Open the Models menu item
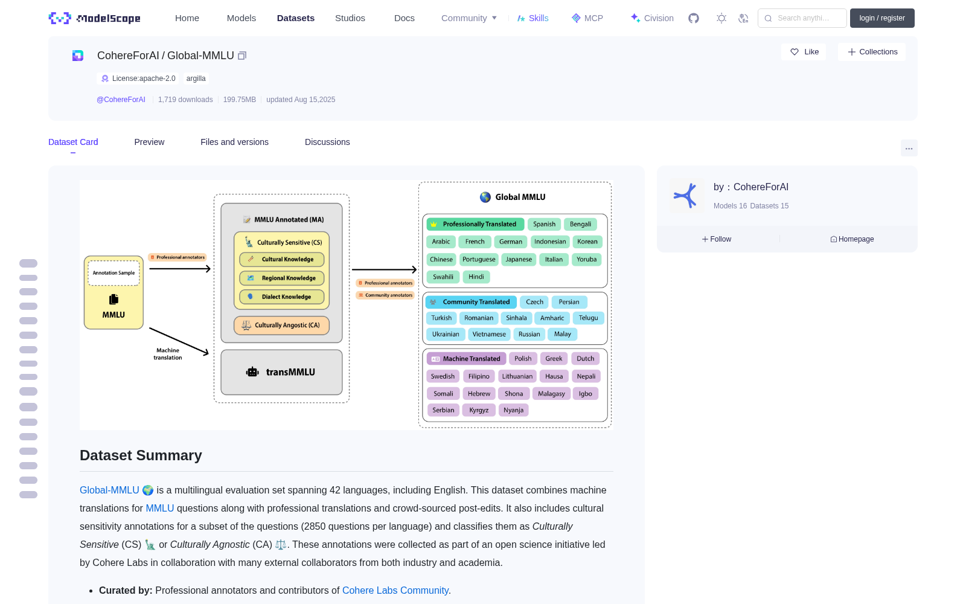Image resolution: width=966 pixels, height=604 pixels. (241, 18)
